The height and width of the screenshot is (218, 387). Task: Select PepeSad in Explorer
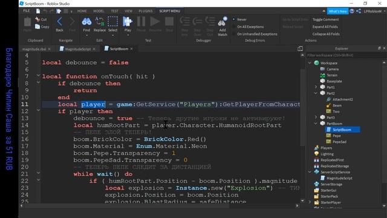pos(339,142)
